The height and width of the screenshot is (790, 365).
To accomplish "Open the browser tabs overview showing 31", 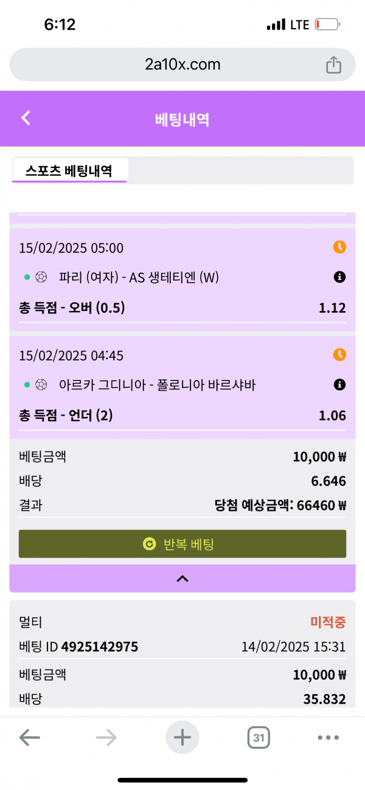I will [x=259, y=738].
